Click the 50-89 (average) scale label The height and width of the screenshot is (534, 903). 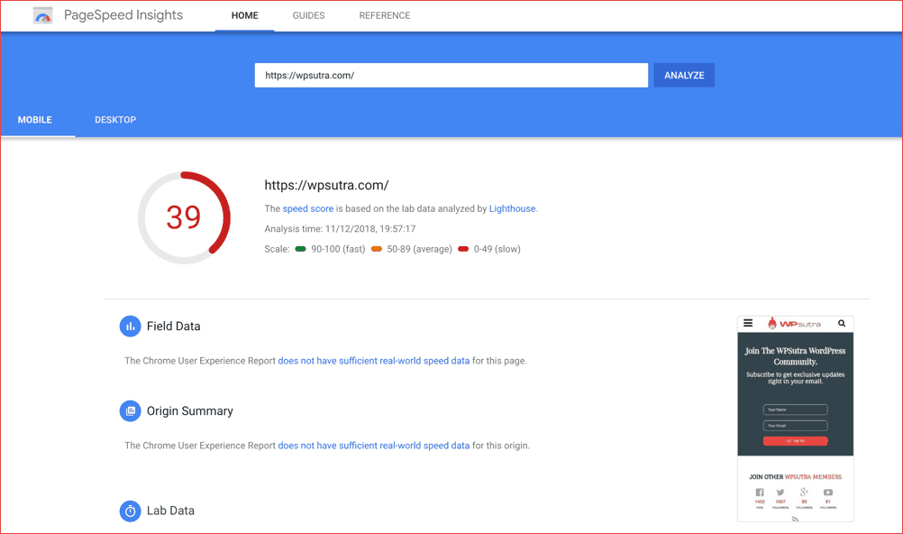pos(419,249)
